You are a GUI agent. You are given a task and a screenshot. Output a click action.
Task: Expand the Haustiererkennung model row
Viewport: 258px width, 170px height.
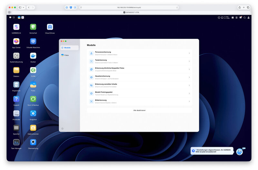pyautogui.click(x=140, y=77)
